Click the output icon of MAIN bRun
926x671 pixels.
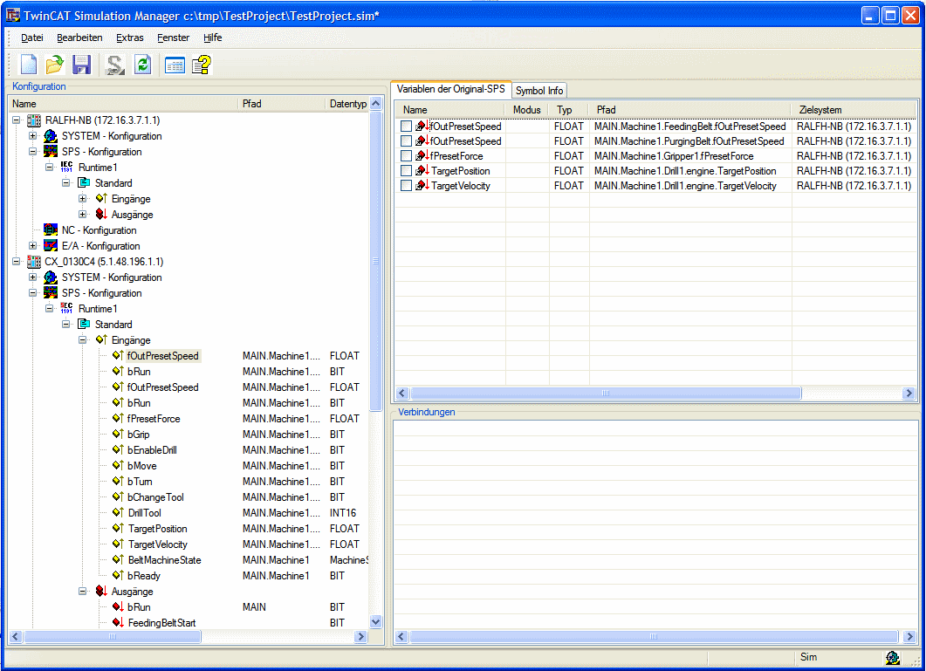coord(118,606)
